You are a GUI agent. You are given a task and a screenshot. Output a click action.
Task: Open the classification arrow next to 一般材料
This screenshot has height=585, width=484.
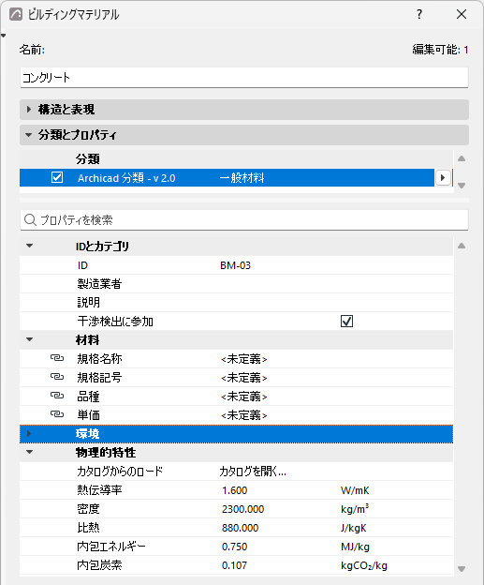point(443,177)
